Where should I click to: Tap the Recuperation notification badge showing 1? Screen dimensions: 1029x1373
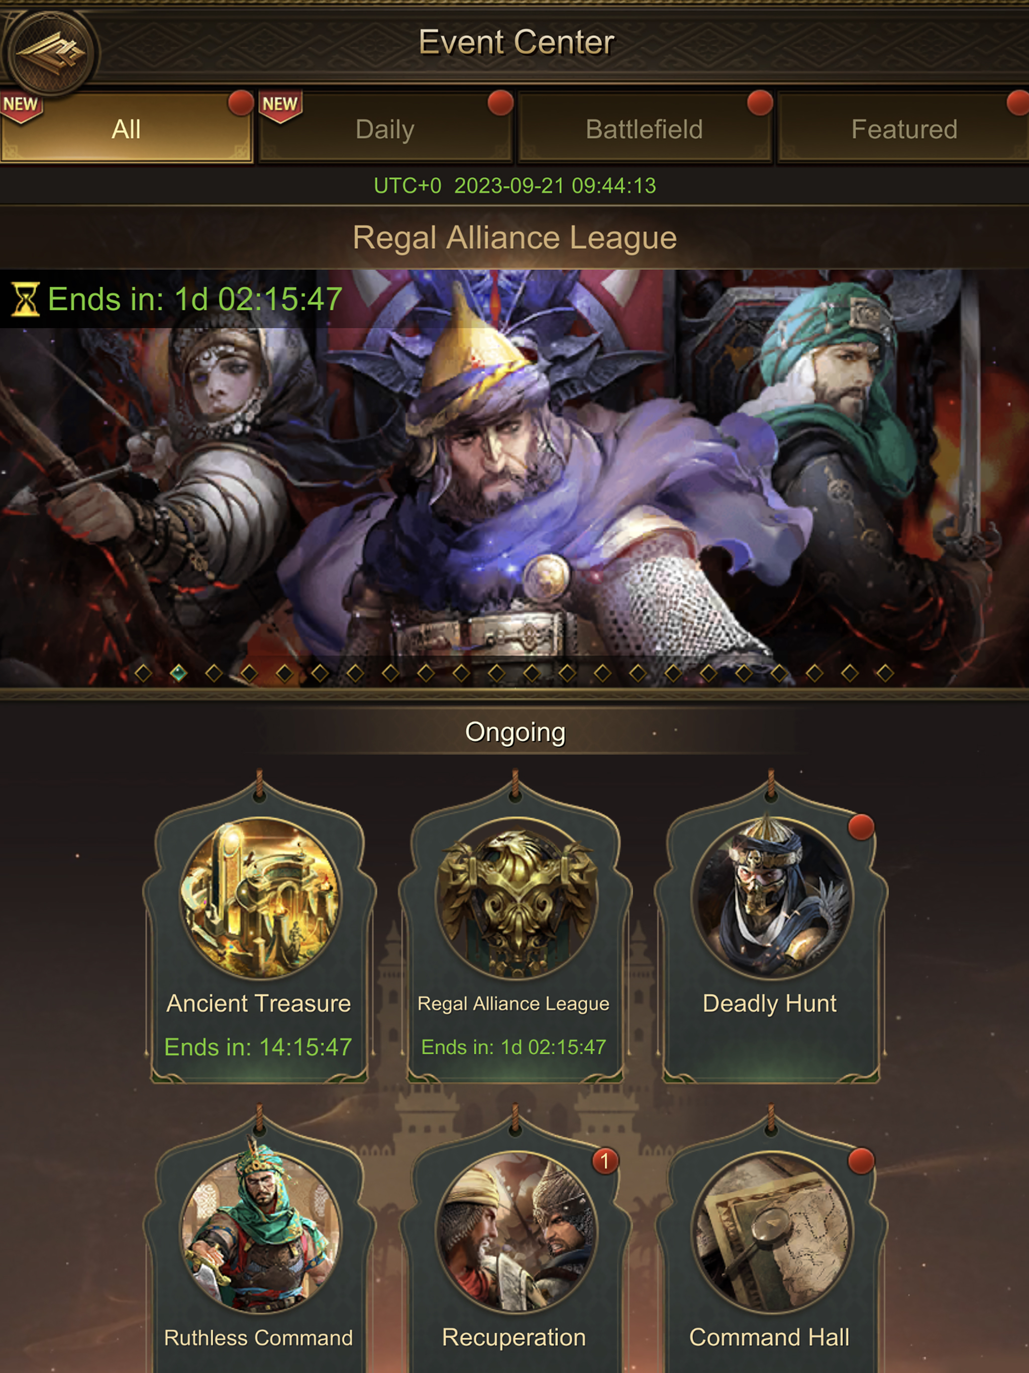(x=605, y=1161)
